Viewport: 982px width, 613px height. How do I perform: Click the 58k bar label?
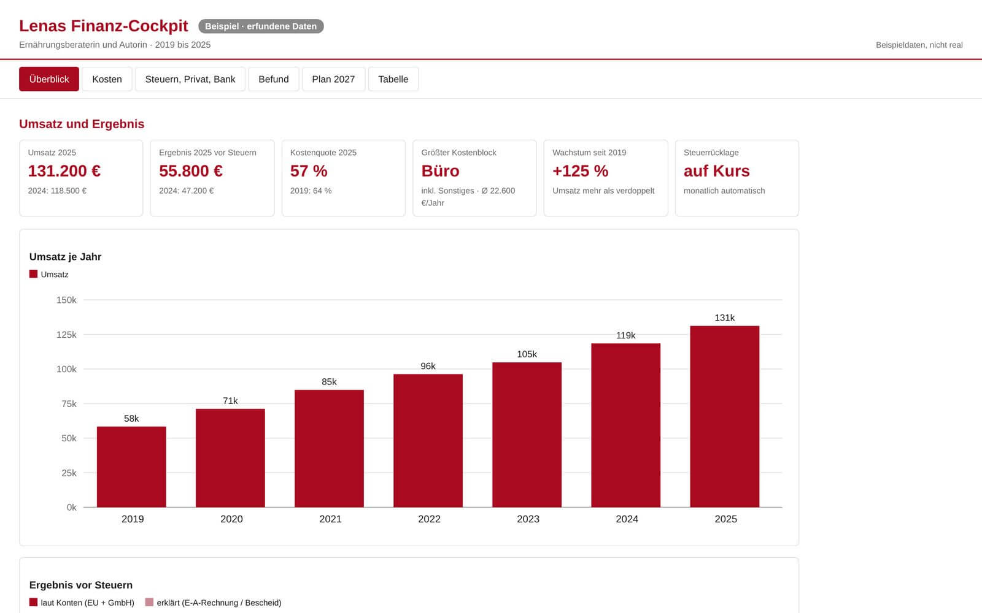click(x=131, y=419)
